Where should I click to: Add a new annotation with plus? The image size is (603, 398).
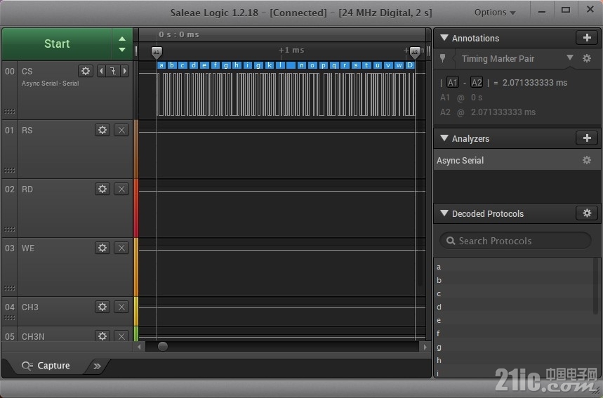click(587, 38)
